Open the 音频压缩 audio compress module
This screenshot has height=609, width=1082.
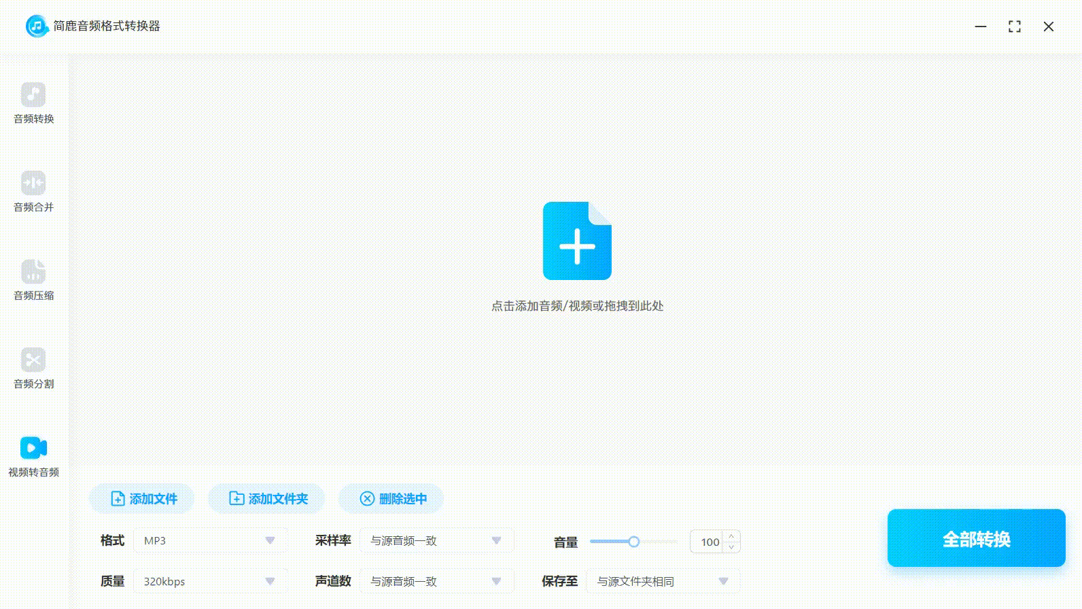[33, 280]
